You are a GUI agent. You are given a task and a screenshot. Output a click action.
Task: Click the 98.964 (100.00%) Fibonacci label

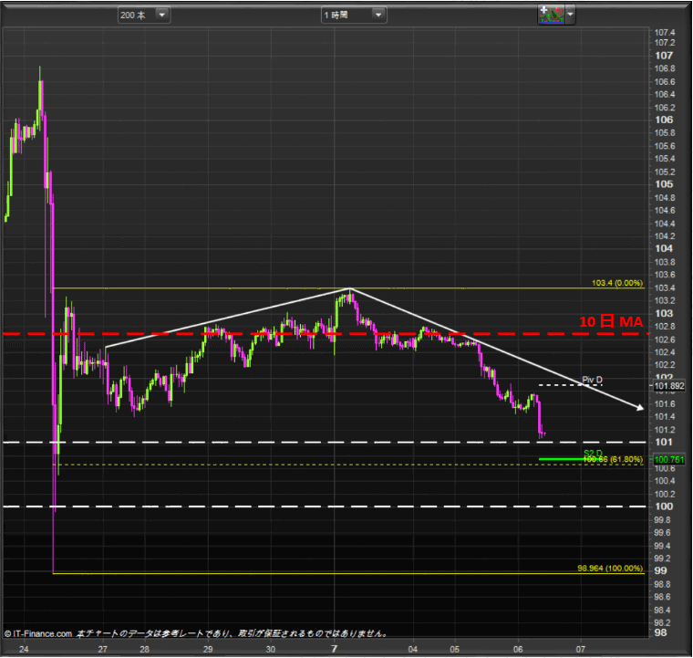(x=610, y=569)
